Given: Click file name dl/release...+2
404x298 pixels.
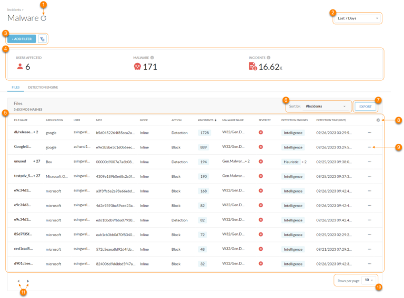Looking at the screenshot, I should [x=26, y=132].
